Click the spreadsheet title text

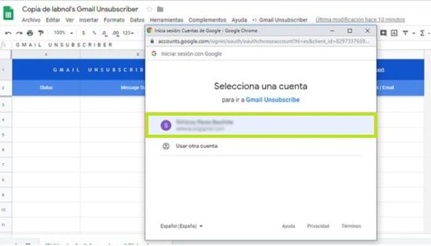pos(80,9)
